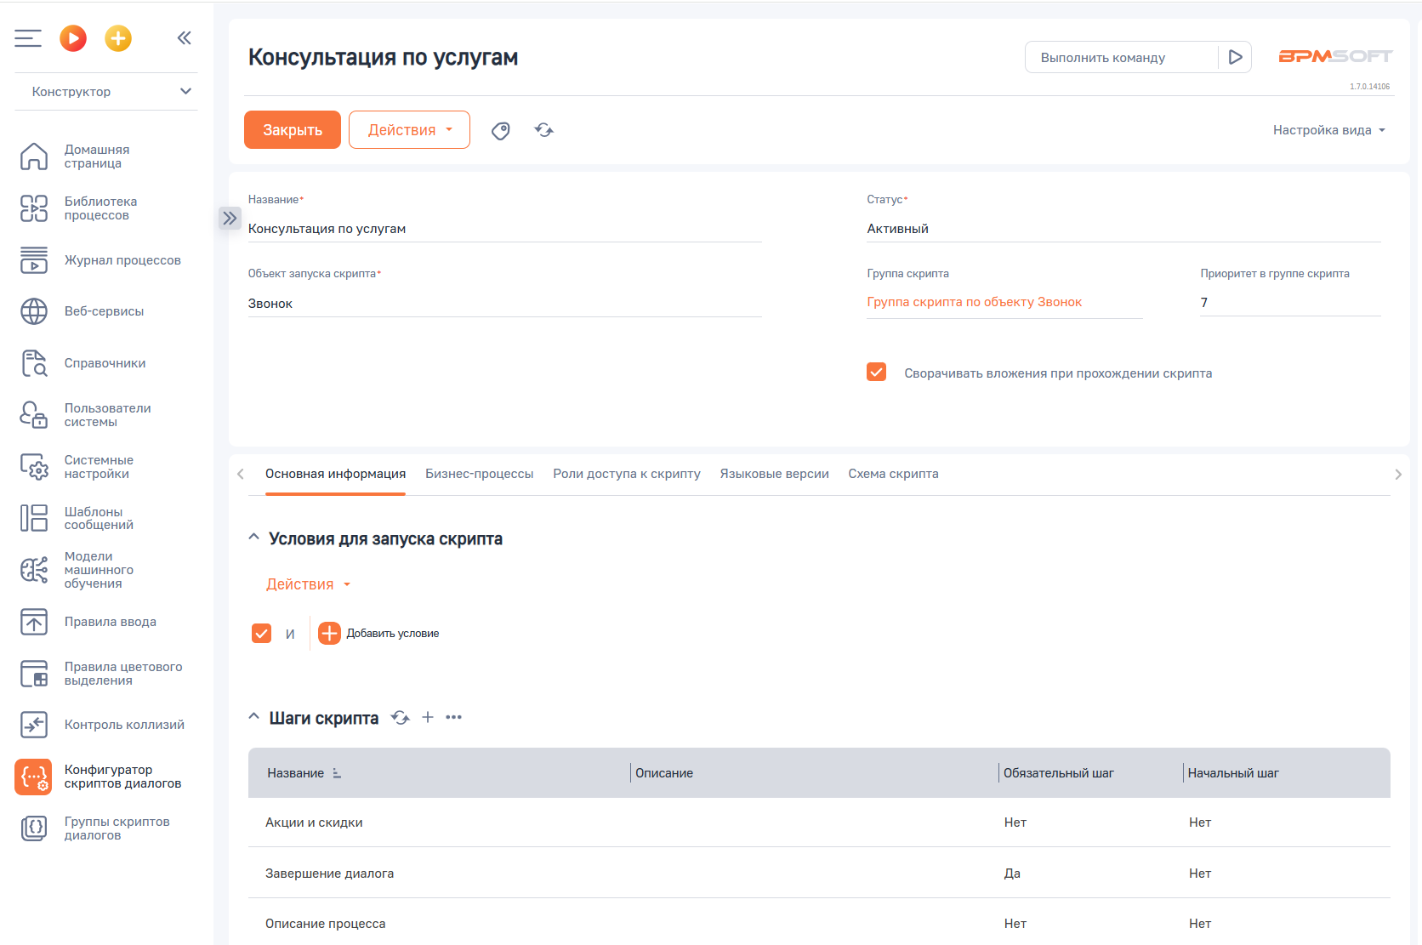Toggle the И condition checkbox
The width and height of the screenshot is (1422, 945).
261,633
